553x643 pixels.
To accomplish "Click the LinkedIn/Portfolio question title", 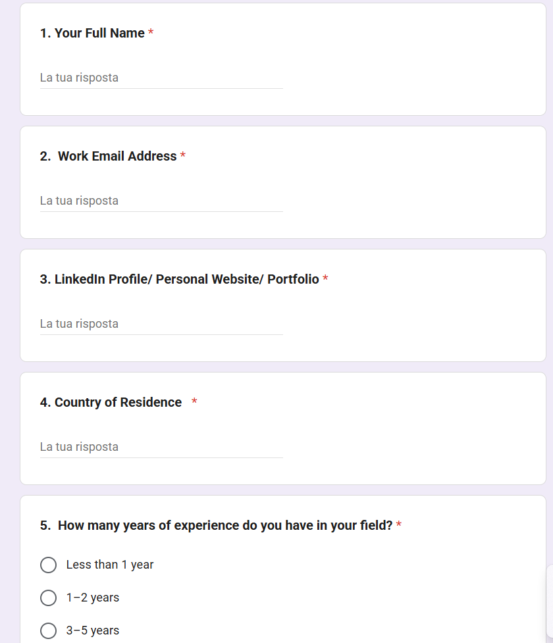I will click(x=182, y=279).
